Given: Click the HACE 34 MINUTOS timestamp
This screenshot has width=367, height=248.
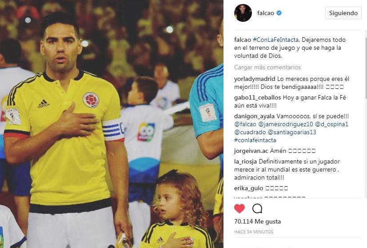Looking at the screenshot, I should (254, 232).
